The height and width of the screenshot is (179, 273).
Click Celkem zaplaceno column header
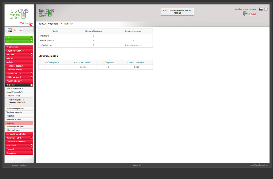[136, 62]
